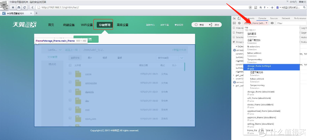Click into the console Filter input field
309x140 pixels.
coord(291,23)
